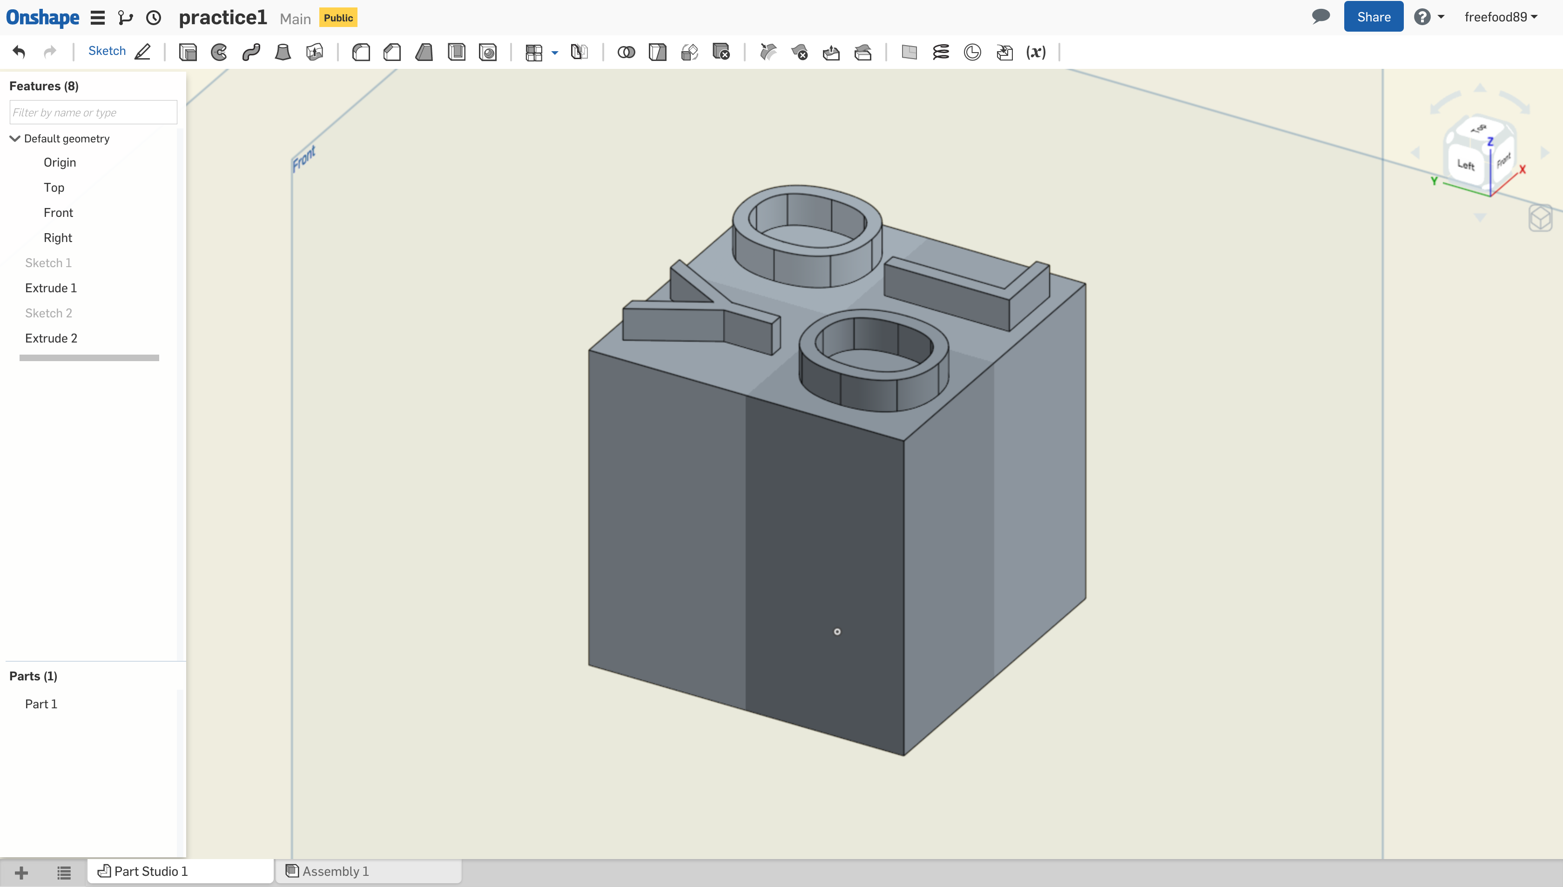Open the Curvature/measure clock-shaped tool
Screen dimensions: 1563x887
pos(973,53)
